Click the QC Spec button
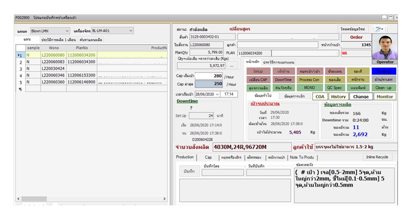This screenshot has height=216, width=412. pyautogui.click(x=335, y=88)
